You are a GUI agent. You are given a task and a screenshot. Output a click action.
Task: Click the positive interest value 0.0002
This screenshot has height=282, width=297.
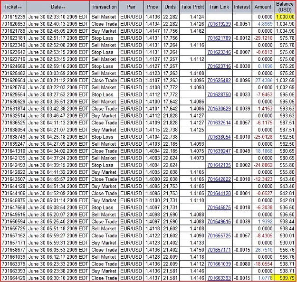point(243,165)
